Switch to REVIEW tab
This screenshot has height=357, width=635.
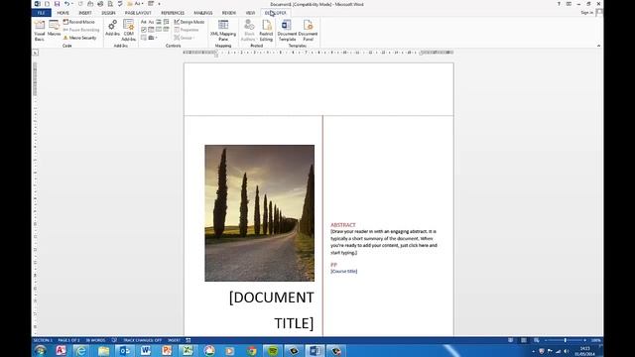click(x=229, y=13)
